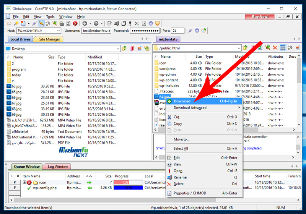Select Properties / CHMOD in context menu
Screen dimensions: 306x214
(190, 193)
